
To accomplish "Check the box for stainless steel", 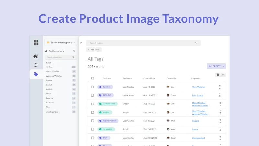I will 93,104.
